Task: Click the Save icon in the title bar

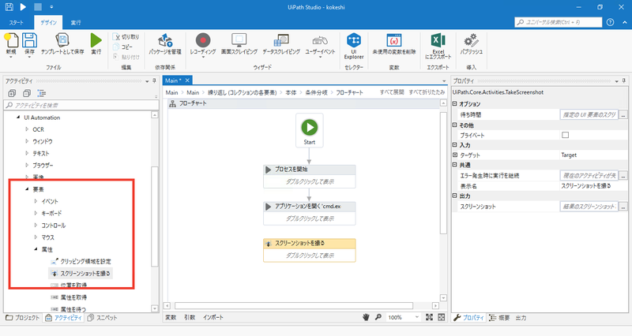Action: pos(9,7)
